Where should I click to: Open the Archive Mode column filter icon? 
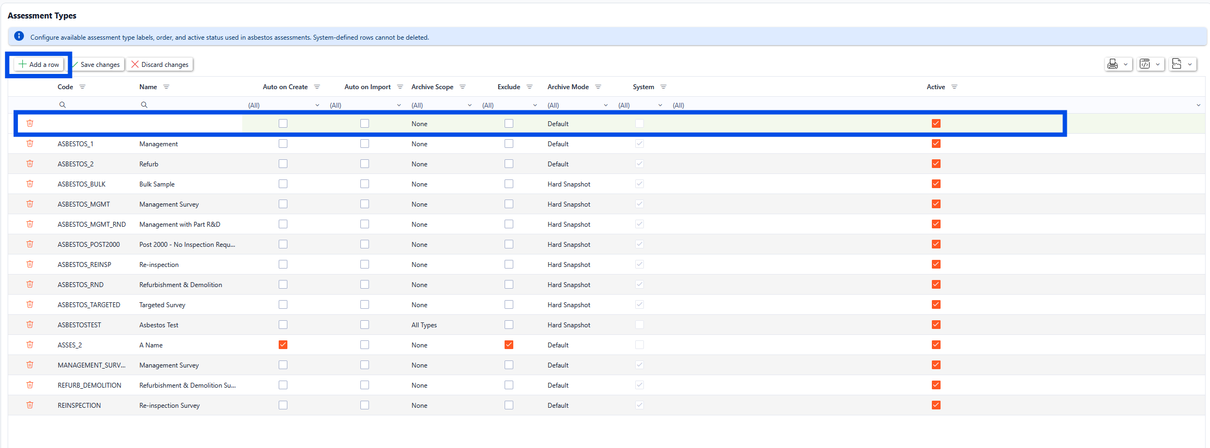pyautogui.click(x=598, y=87)
